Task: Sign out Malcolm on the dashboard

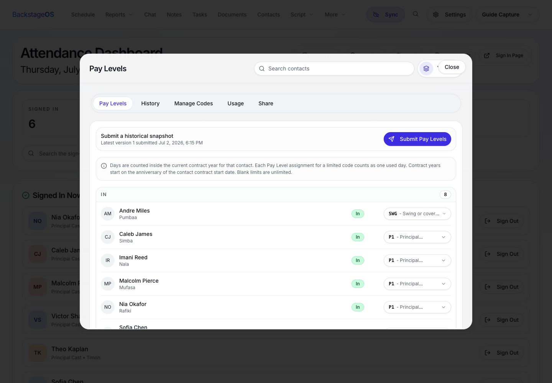Action: click(x=501, y=287)
